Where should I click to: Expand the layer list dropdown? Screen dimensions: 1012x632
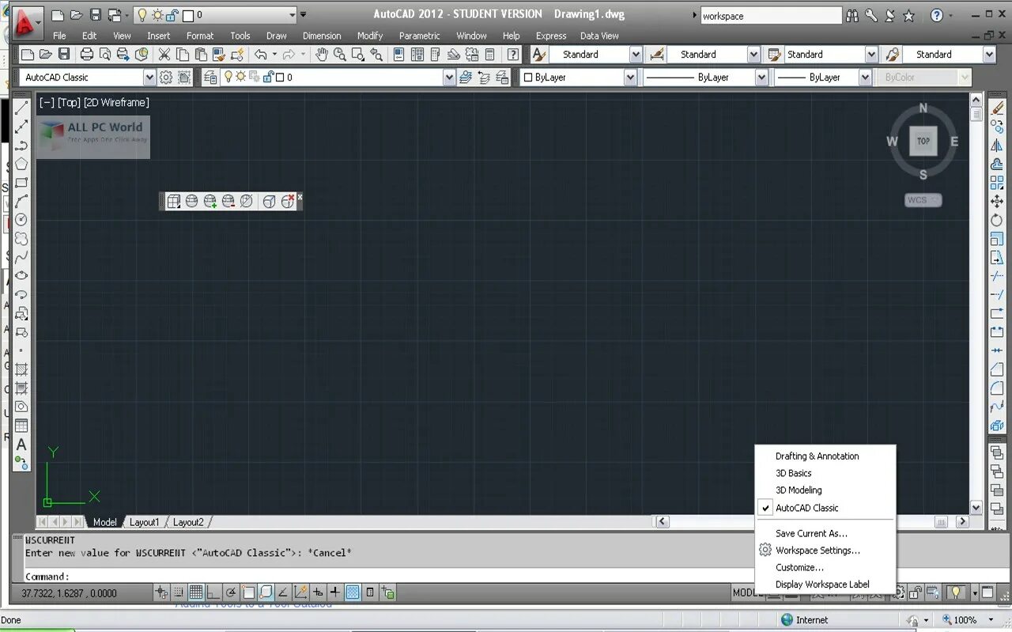(x=449, y=78)
